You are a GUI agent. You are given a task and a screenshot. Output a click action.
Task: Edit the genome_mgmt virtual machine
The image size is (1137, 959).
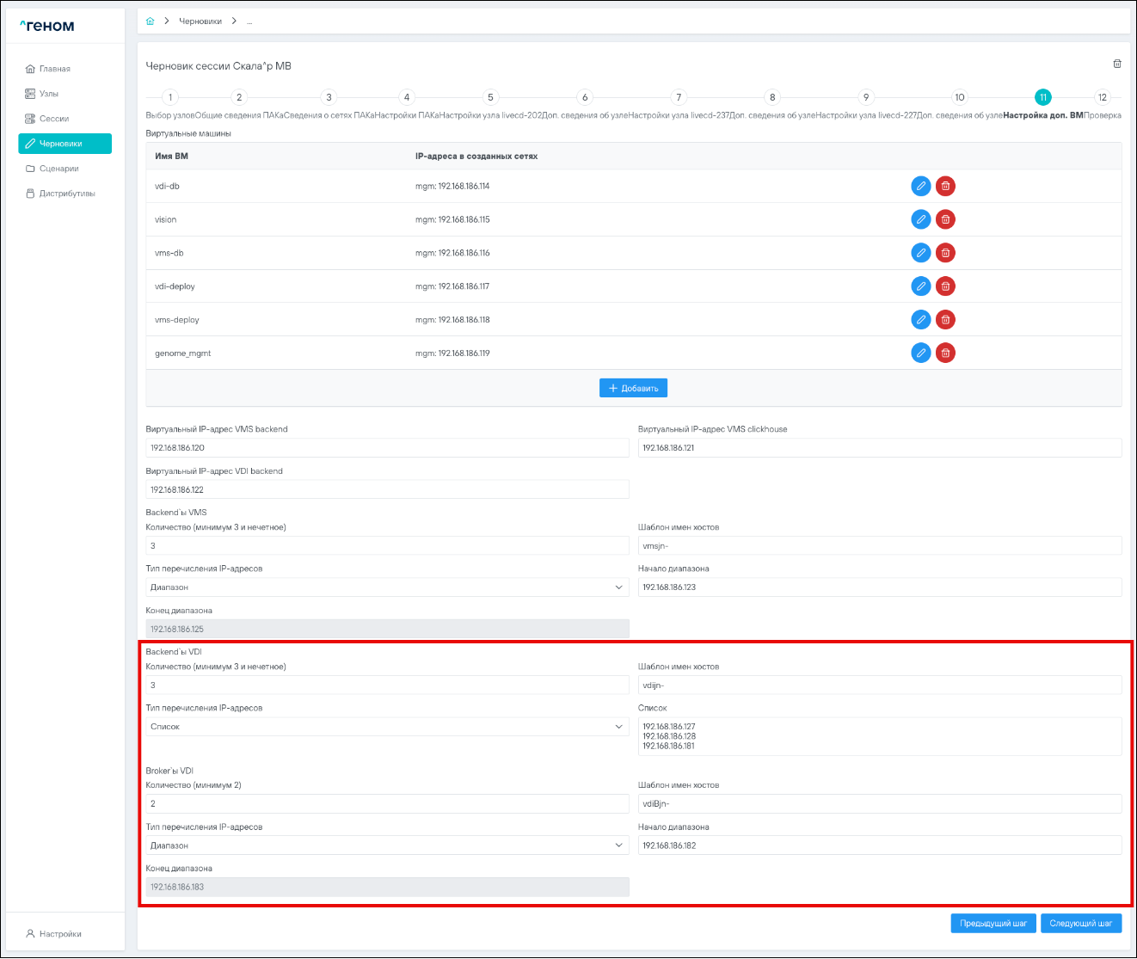920,353
